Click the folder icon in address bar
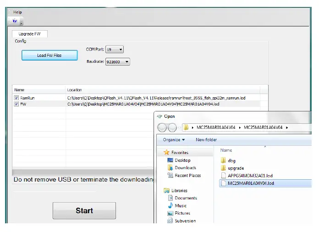 [x=186, y=127]
